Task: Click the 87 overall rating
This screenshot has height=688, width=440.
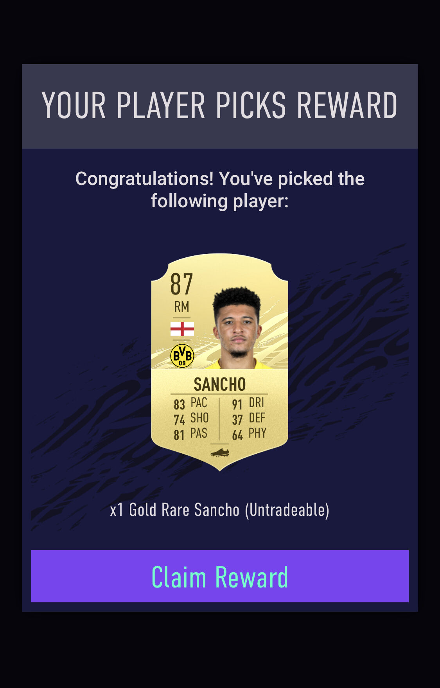Action: (x=181, y=284)
